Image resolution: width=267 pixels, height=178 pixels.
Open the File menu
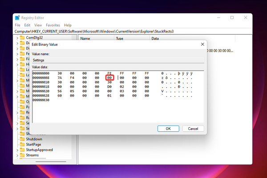17,25
